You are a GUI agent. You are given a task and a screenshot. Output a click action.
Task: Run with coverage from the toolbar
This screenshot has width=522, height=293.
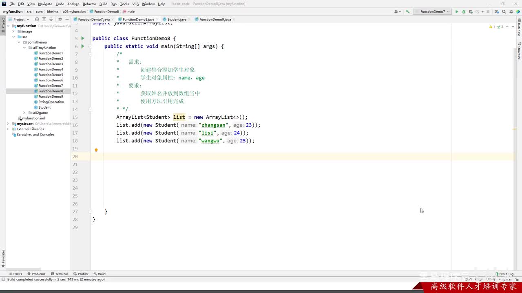[x=470, y=12]
